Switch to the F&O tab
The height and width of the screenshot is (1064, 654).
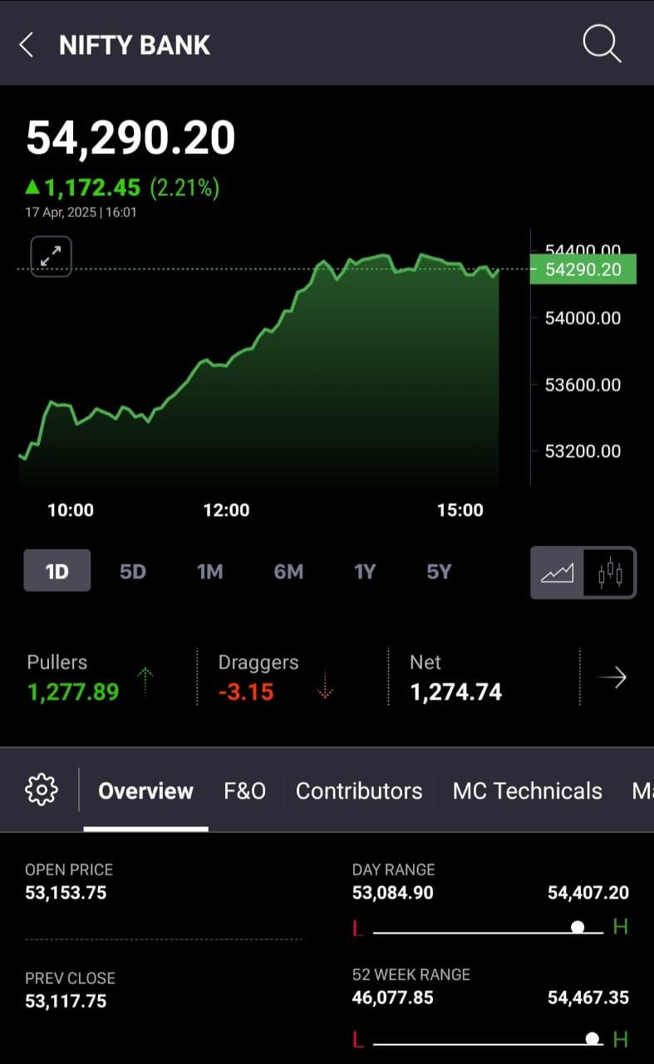pyautogui.click(x=244, y=791)
